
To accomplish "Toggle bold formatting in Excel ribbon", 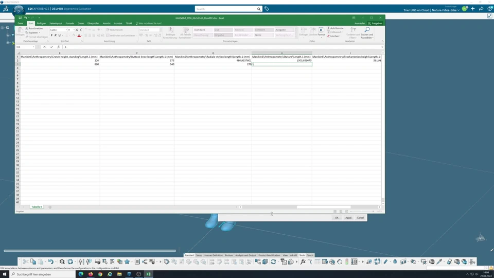I will point(51,36).
